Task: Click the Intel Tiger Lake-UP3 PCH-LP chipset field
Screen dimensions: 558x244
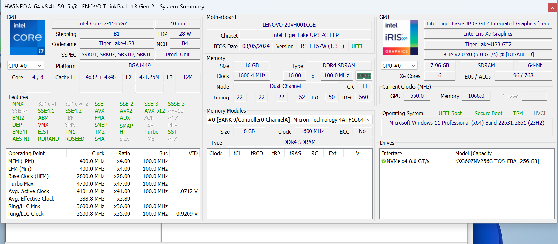Action: 305,35
